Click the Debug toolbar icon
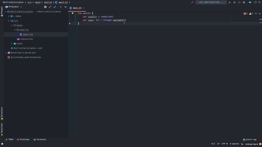262x147 pixels. (x=235, y=2)
